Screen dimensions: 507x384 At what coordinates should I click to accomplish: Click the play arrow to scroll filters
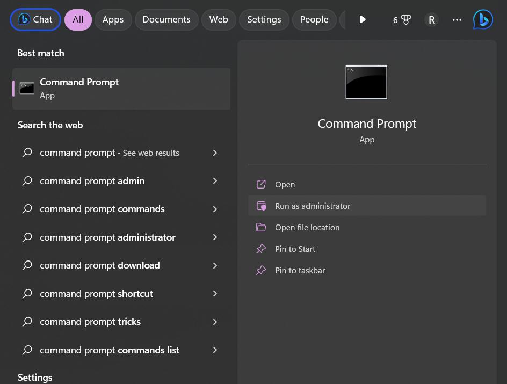pyautogui.click(x=363, y=20)
